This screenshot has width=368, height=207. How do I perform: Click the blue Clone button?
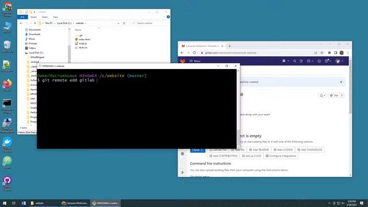tap(197, 150)
